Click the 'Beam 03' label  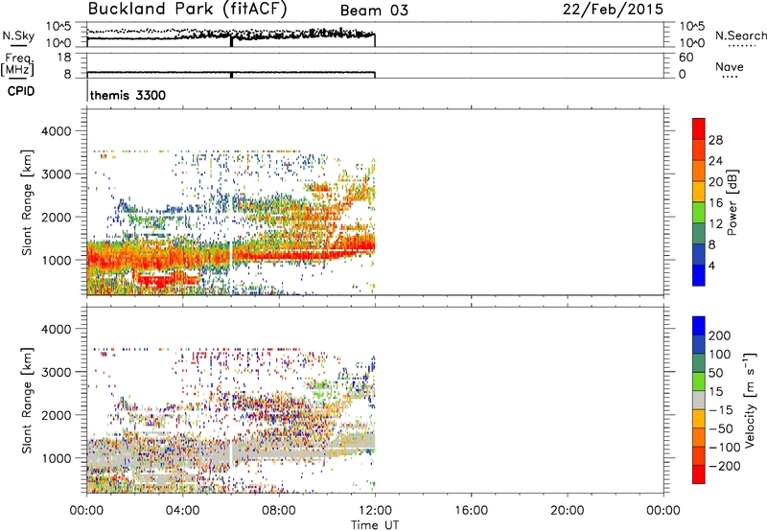point(374,11)
